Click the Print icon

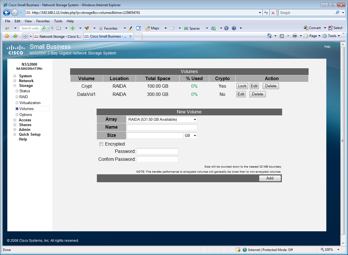pos(295,36)
